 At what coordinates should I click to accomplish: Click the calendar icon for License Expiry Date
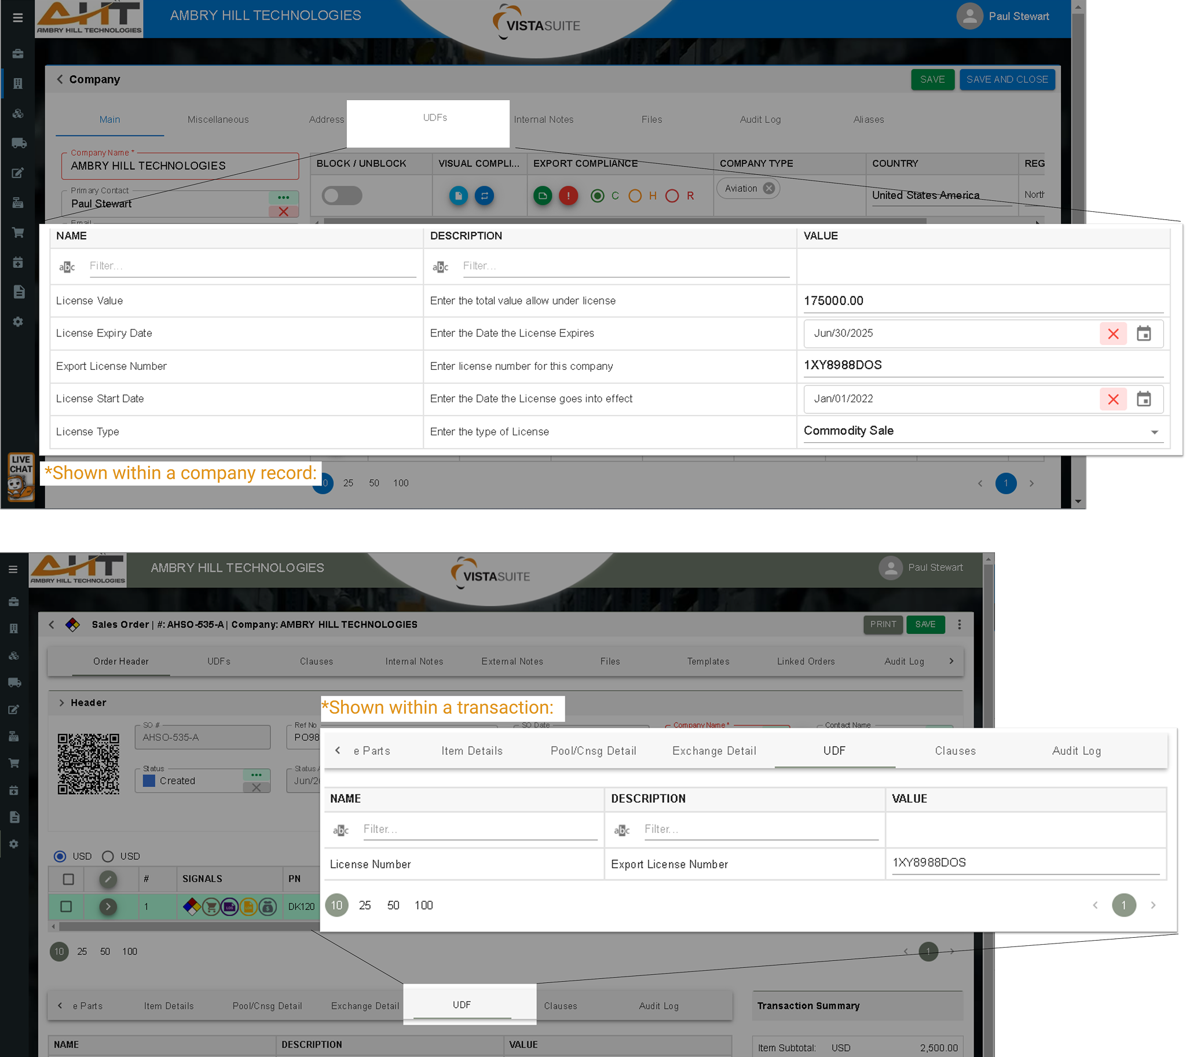[x=1144, y=334]
